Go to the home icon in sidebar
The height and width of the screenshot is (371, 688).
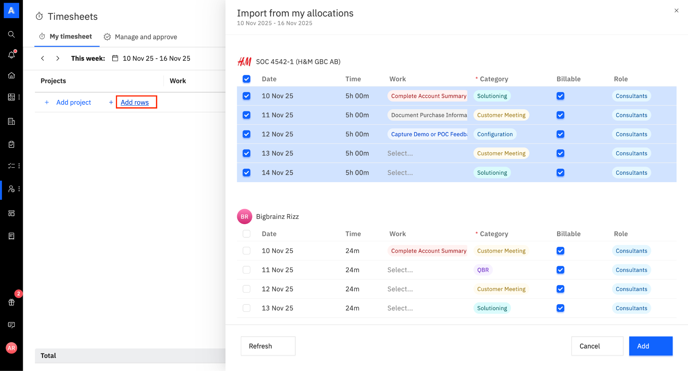tap(11, 75)
